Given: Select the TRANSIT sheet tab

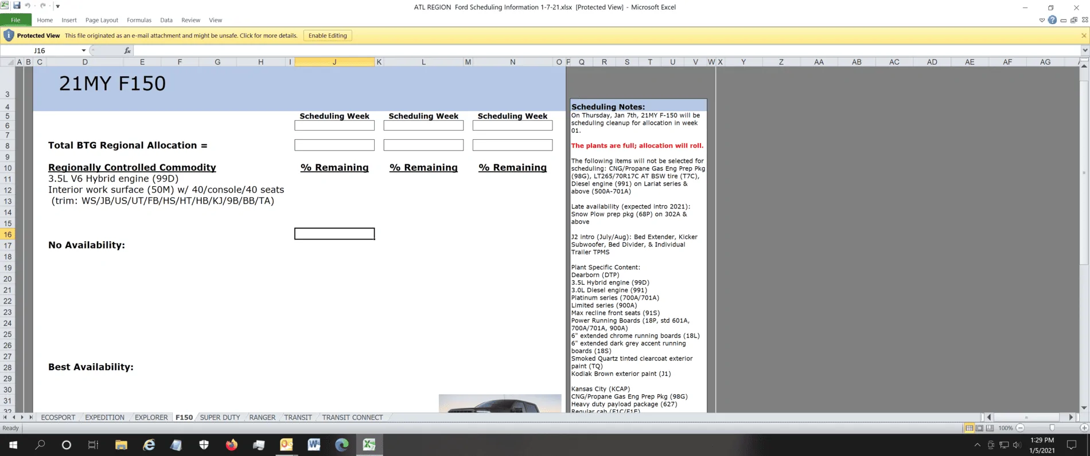Looking at the screenshot, I should tap(298, 418).
